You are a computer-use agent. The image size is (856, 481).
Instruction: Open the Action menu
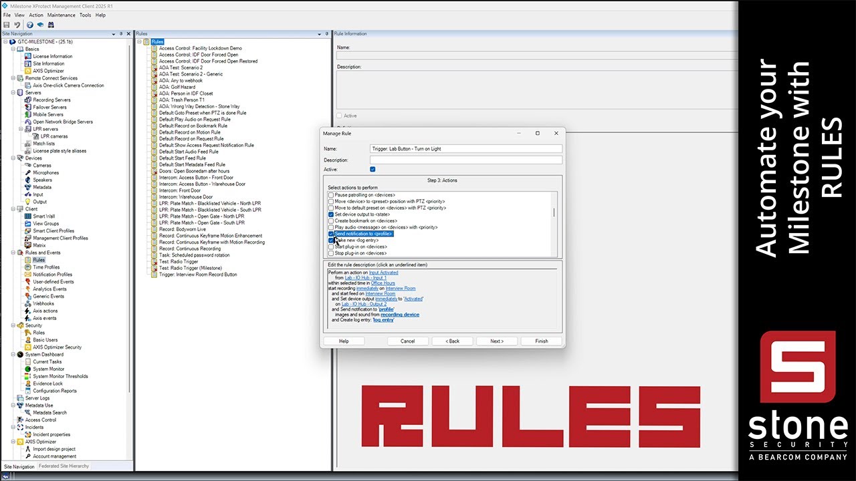(x=36, y=15)
